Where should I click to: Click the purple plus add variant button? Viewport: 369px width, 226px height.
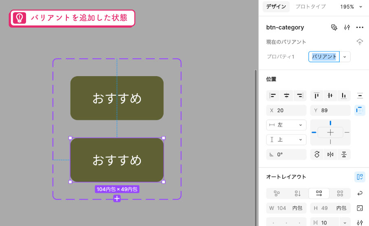click(117, 198)
